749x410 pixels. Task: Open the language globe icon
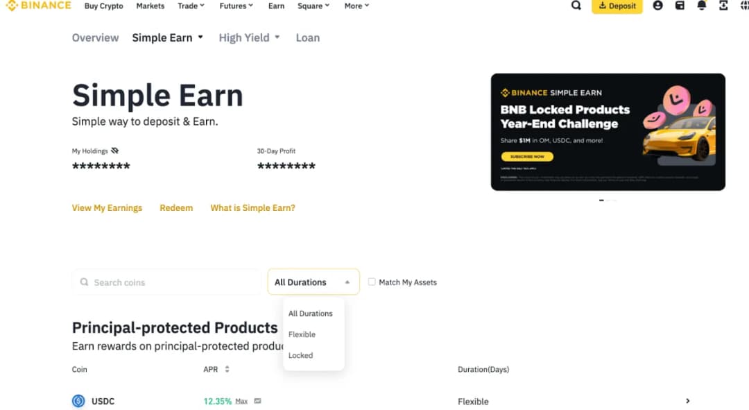coord(745,6)
